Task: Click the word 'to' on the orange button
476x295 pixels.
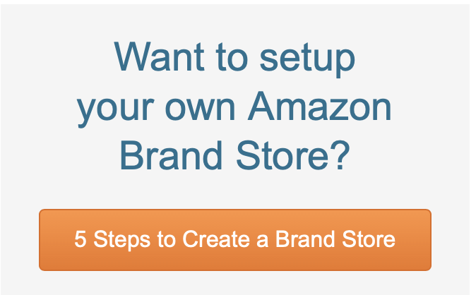Action: click(167, 240)
